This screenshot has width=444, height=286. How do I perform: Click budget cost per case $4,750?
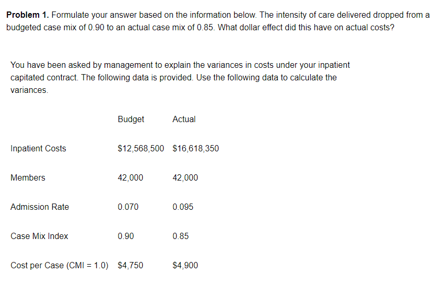[x=130, y=265]
